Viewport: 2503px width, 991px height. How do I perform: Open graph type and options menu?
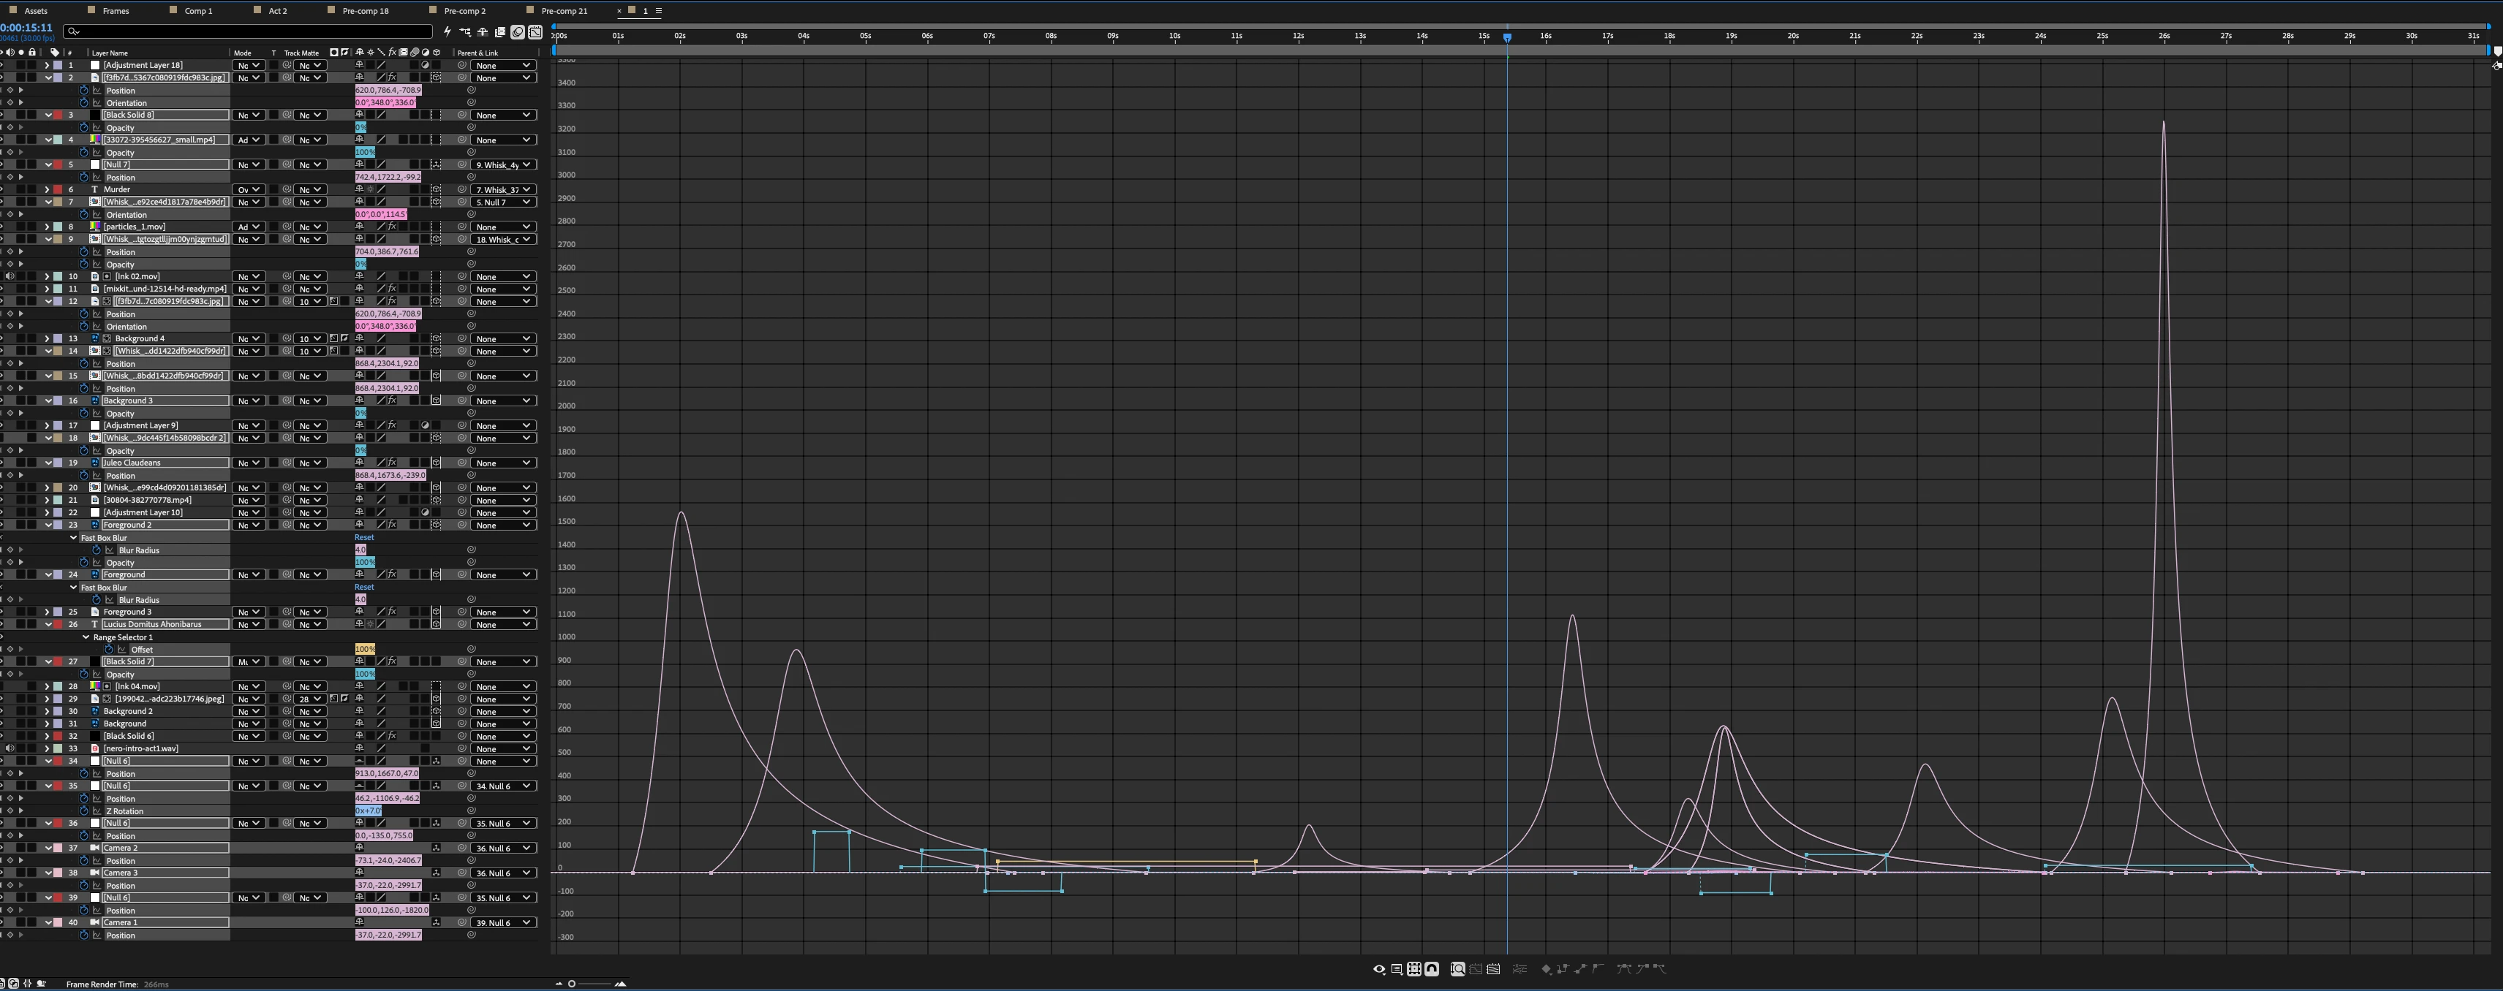[x=1397, y=968]
